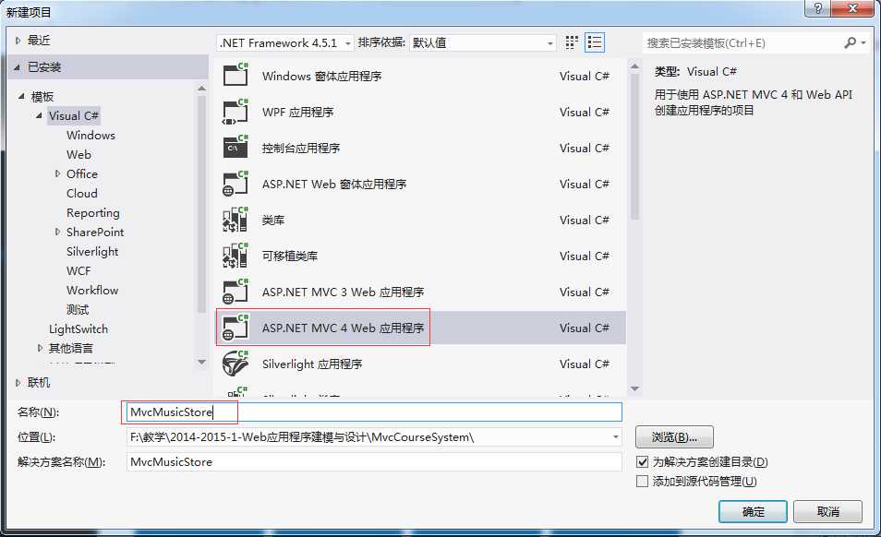
Task: Click template list scrollbar down arrow
Action: point(635,388)
